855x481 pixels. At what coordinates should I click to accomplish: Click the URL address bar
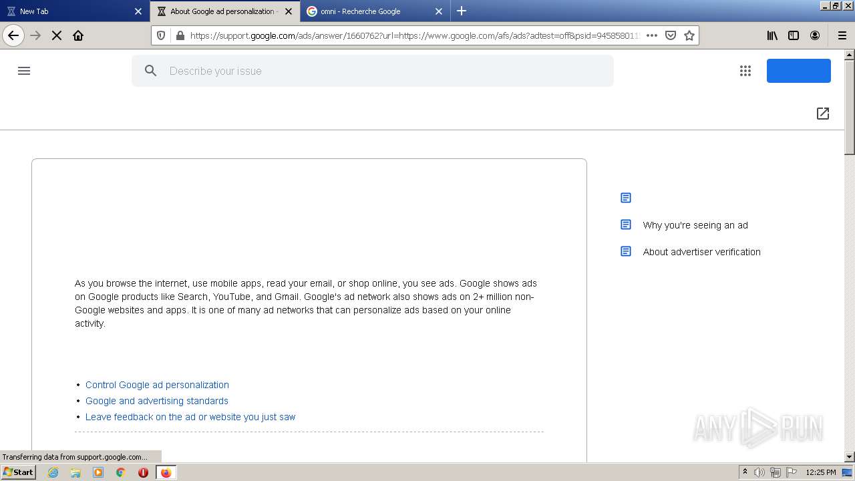[x=414, y=35]
